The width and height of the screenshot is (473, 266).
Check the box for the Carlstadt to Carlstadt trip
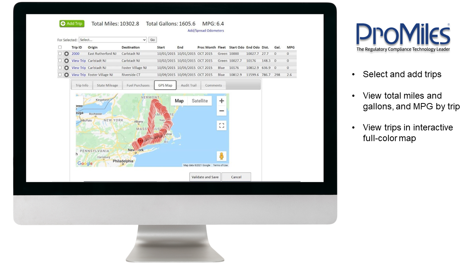(60, 61)
